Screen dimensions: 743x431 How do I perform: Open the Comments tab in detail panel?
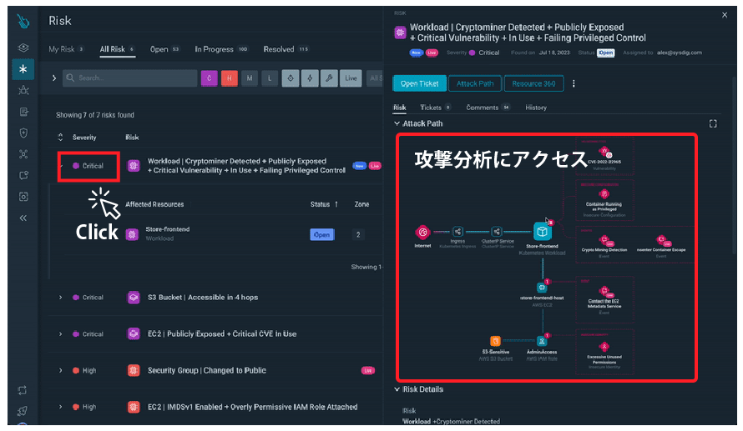click(482, 108)
